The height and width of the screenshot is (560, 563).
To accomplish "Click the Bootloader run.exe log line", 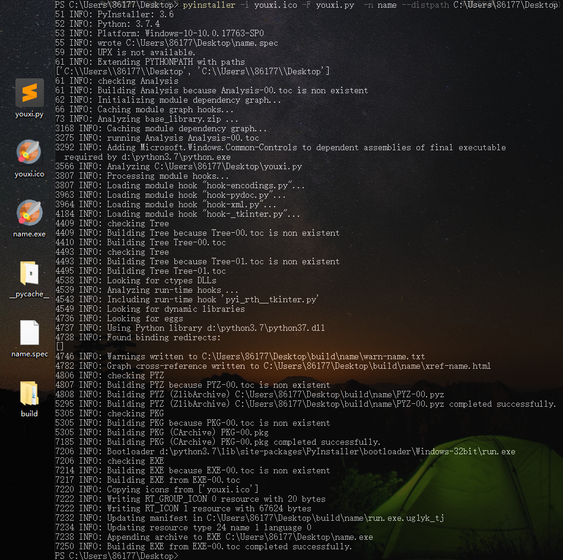I will (x=285, y=451).
